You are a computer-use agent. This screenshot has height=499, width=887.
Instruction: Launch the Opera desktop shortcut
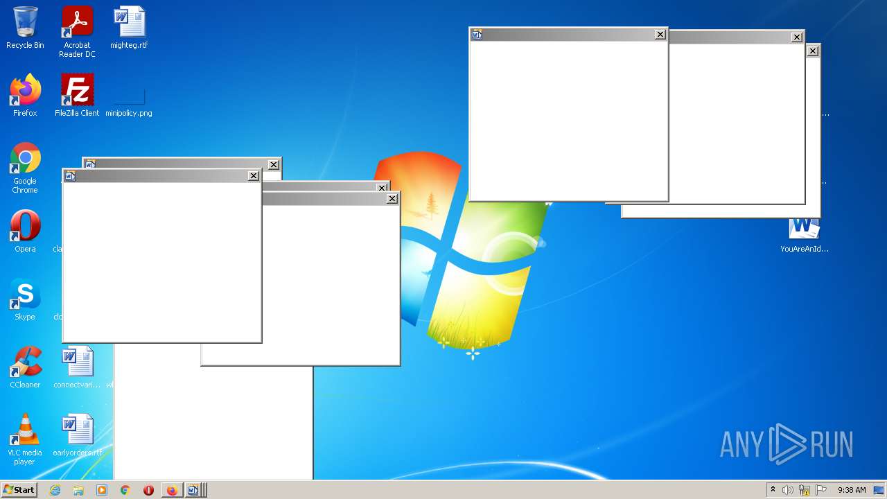pyautogui.click(x=25, y=231)
